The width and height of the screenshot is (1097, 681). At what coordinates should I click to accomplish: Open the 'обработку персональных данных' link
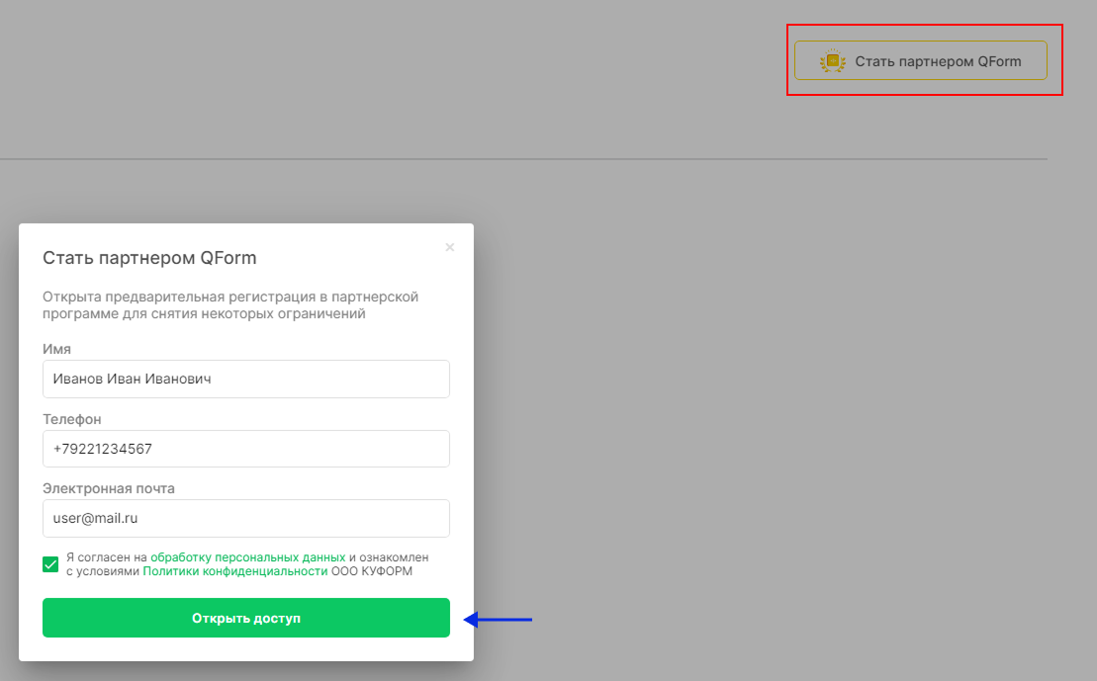click(247, 557)
